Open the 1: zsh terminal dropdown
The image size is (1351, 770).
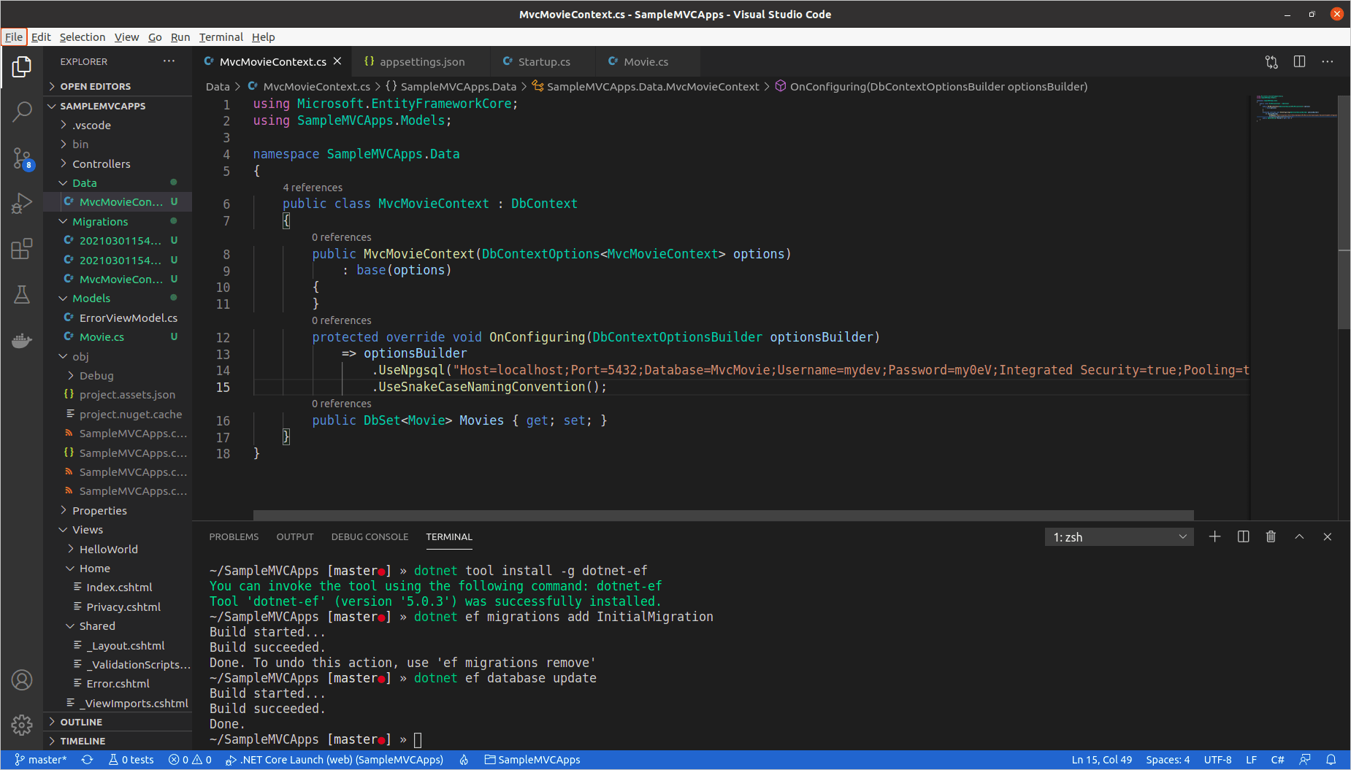1120,536
